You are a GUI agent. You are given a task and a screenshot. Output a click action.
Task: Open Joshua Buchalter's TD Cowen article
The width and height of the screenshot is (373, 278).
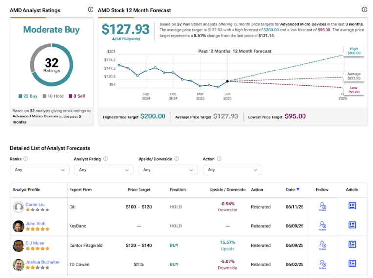(352, 263)
